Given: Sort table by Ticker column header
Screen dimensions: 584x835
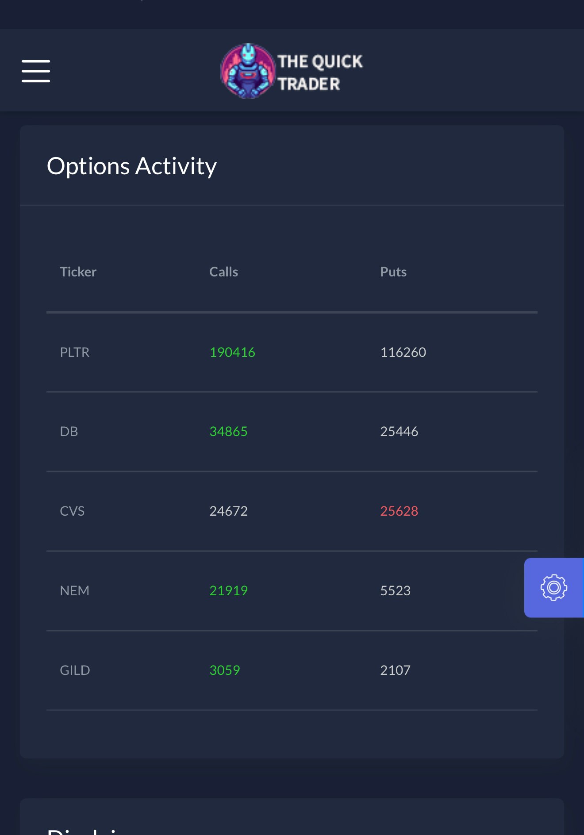Looking at the screenshot, I should [x=78, y=272].
